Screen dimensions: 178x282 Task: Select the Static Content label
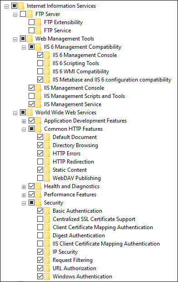pos(70,170)
